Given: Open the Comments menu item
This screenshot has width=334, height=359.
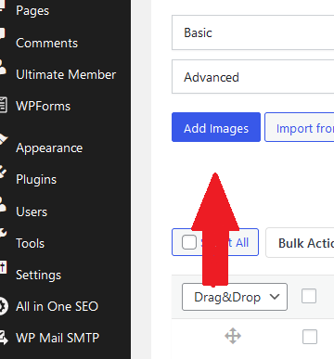Looking at the screenshot, I should [x=46, y=43].
